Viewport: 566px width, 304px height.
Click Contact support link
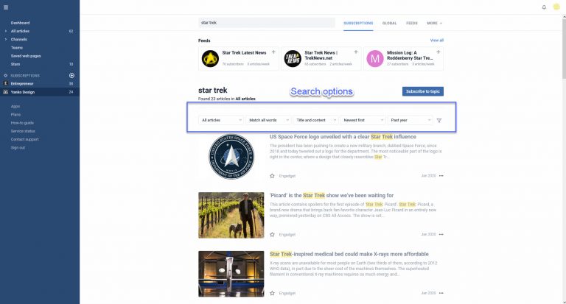[x=24, y=140]
